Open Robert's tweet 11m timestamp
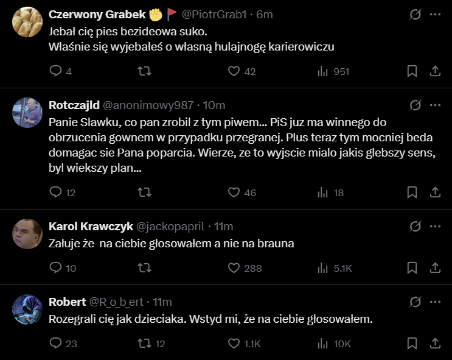Image resolution: width=452 pixels, height=360 pixels. coord(162,302)
